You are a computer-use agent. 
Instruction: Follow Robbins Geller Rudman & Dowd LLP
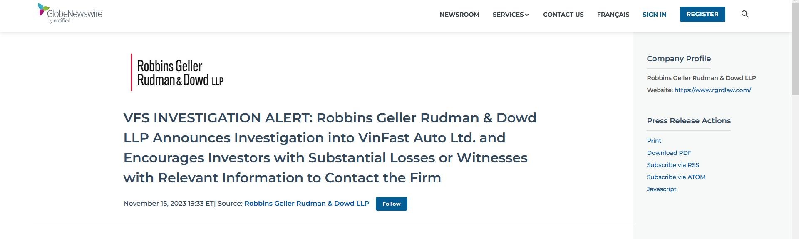tap(391, 204)
